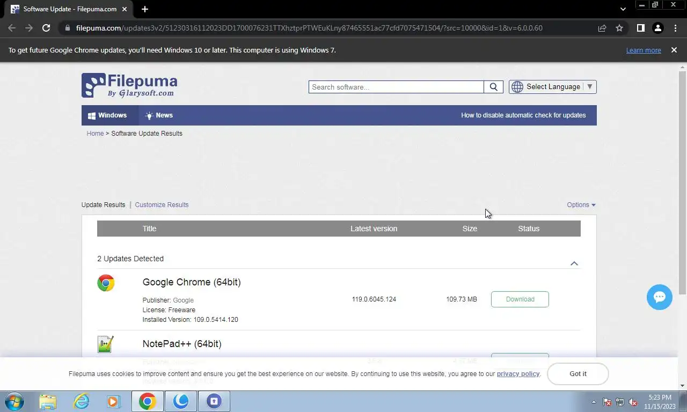Image resolution: width=687 pixels, height=412 pixels.
Task: Open File Explorer from taskbar
Action: (48, 401)
